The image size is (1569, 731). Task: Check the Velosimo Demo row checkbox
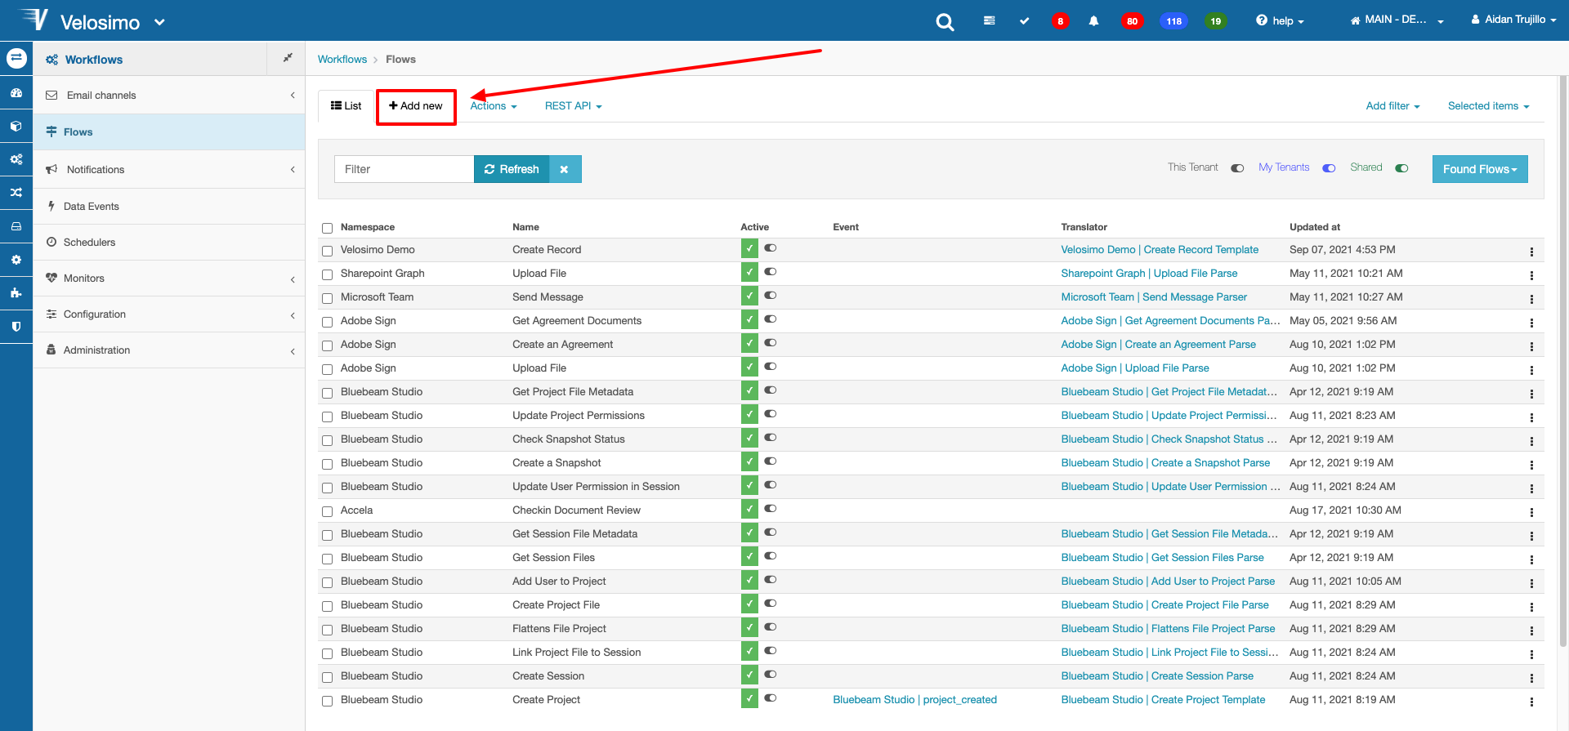click(x=328, y=251)
